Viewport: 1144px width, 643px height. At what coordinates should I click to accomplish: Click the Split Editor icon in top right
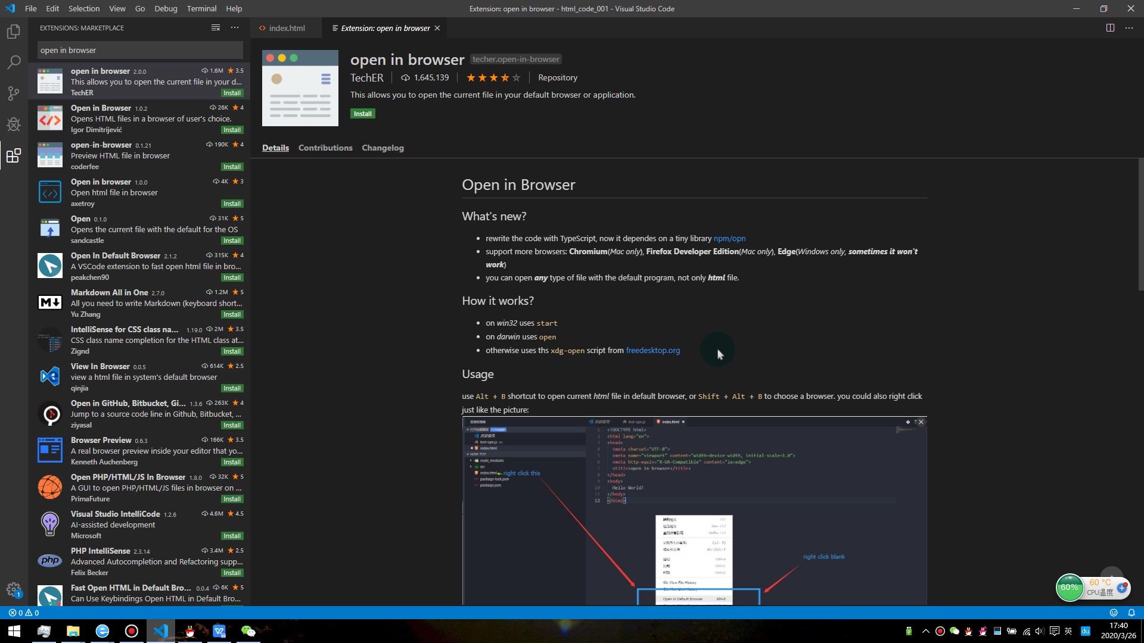[x=1110, y=27]
